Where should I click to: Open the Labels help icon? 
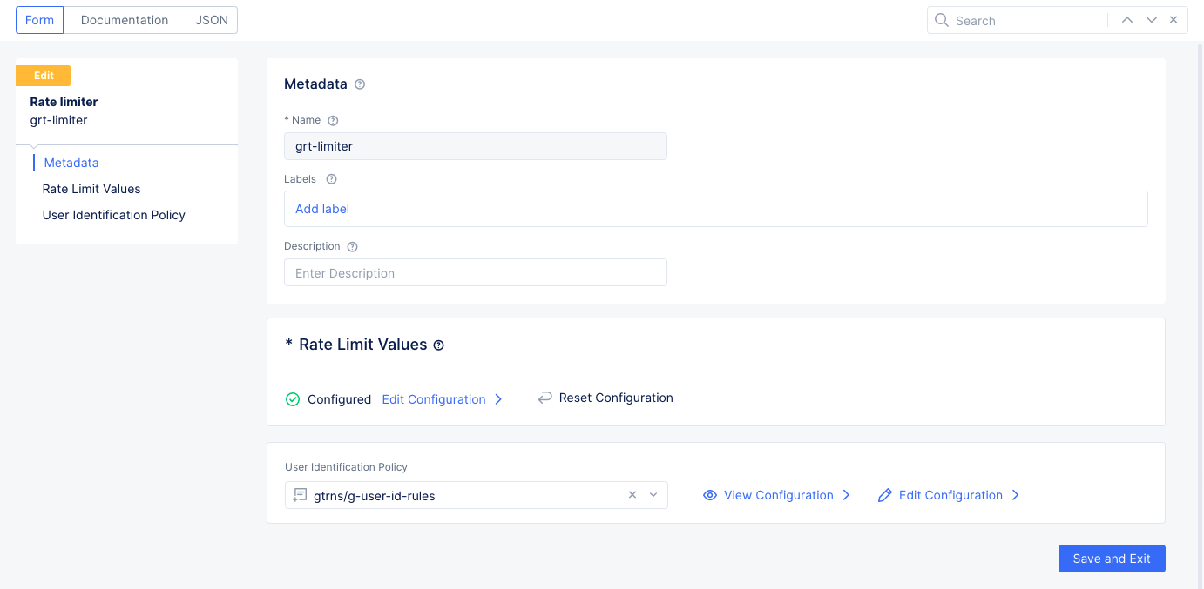click(331, 179)
